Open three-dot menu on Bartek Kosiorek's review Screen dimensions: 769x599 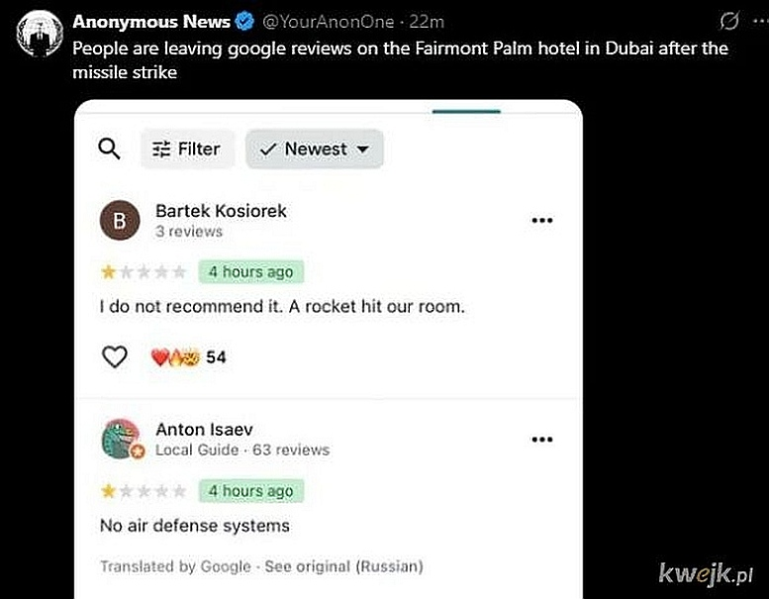coord(541,221)
